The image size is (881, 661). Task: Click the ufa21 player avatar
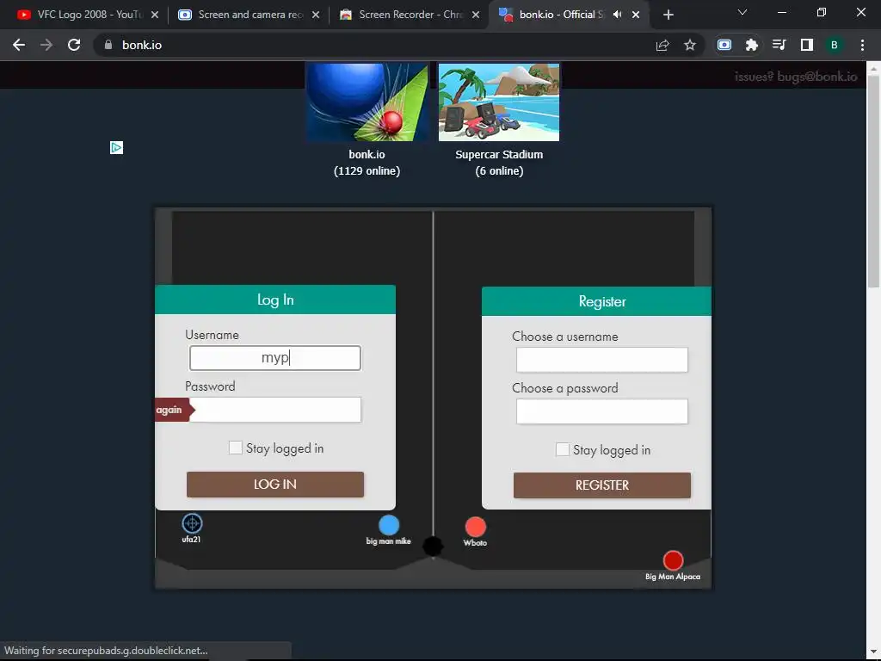click(x=192, y=523)
